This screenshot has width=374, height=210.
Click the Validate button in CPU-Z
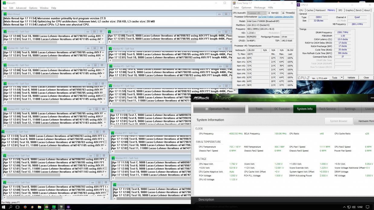point(351,78)
